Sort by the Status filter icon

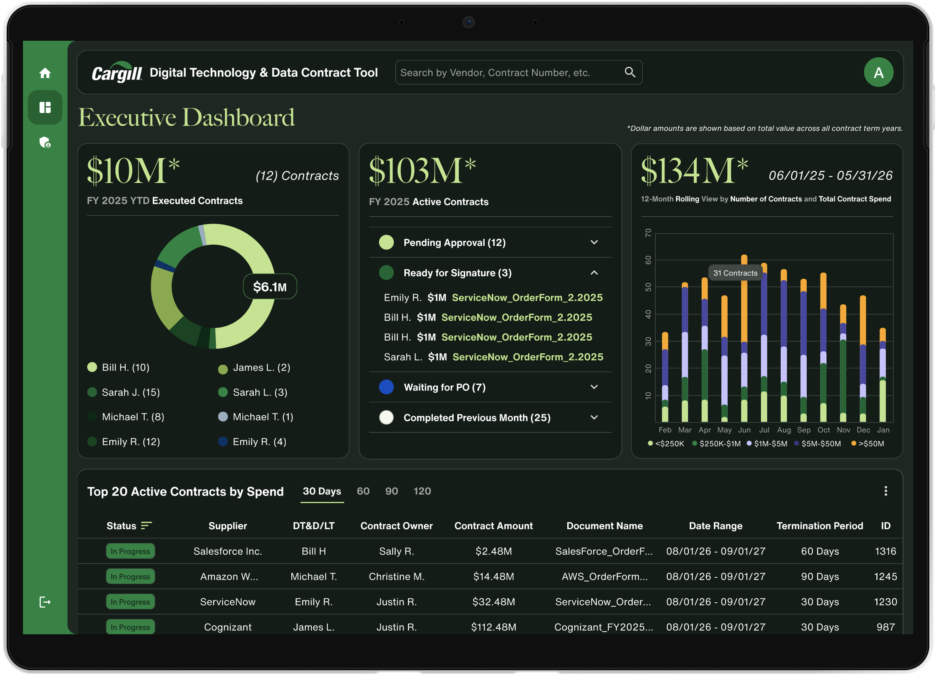(x=146, y=525)
